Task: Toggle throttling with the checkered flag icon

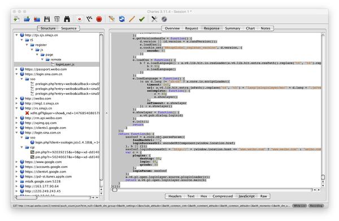Action: 89,19
